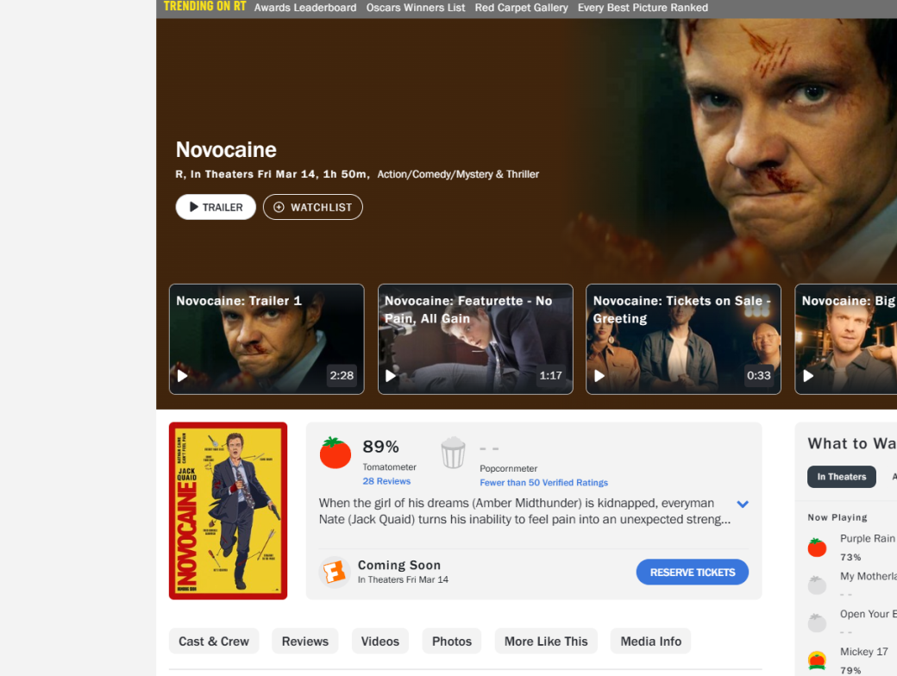Screen dimensions: 897x676
Task: Play the Tickets on Sale Greeting video
Action: tap(684, 339)
